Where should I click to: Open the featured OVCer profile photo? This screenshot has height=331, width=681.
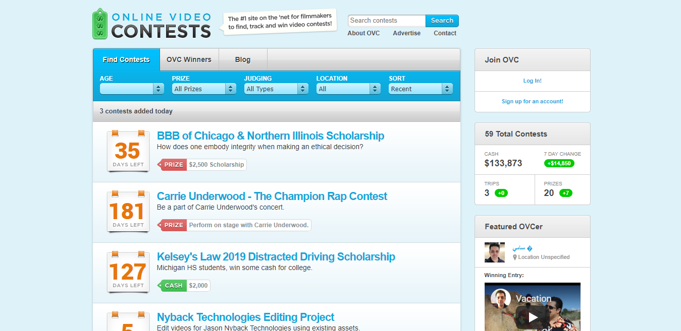pos(494,252)
